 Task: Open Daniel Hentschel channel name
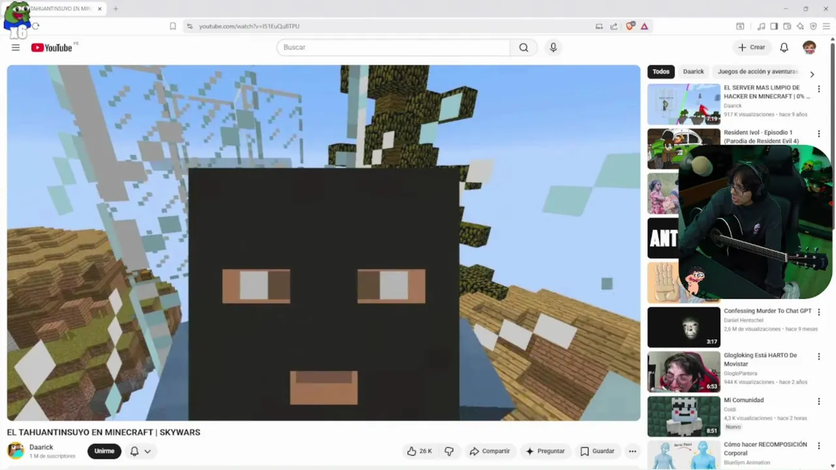(743, 321)
